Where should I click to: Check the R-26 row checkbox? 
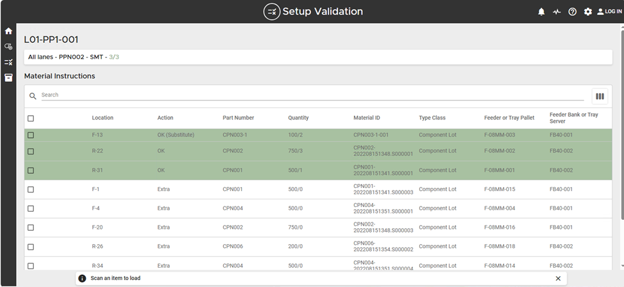(31, 247)
